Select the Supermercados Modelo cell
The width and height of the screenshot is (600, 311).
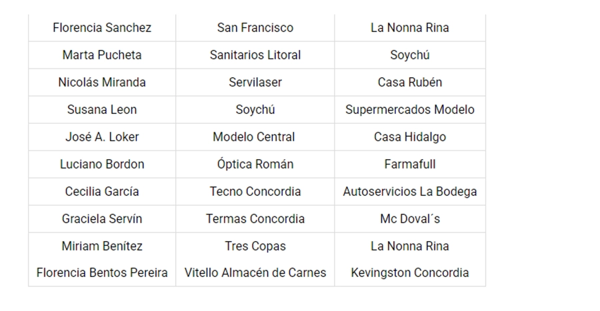point(410,110)
